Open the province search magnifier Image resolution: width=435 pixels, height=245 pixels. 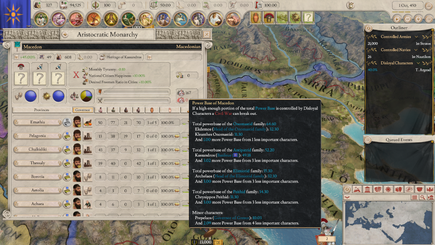tap(422, 197)
